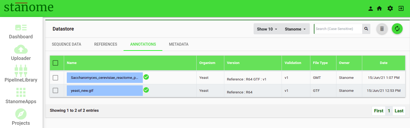Viewport: 410px width, 128px height.
Task: Open the Uploader cloud icon
Action: tap(21, 49)
